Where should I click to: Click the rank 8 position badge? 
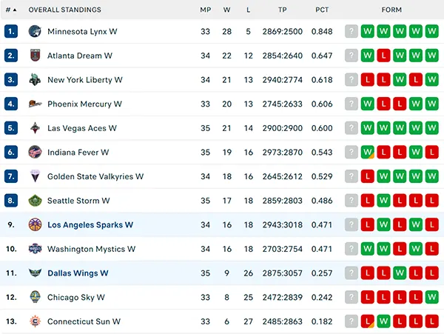11,201
